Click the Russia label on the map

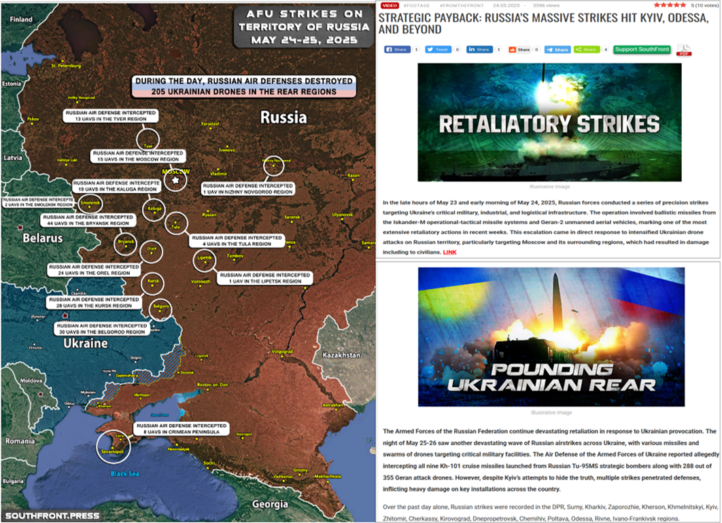283,118
